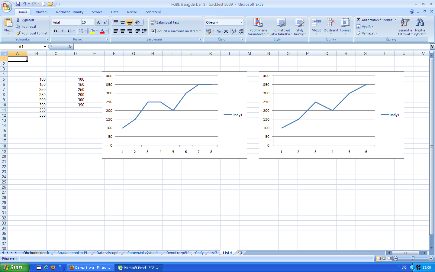Click the zoom slider handle

click(x=413, y=258)
